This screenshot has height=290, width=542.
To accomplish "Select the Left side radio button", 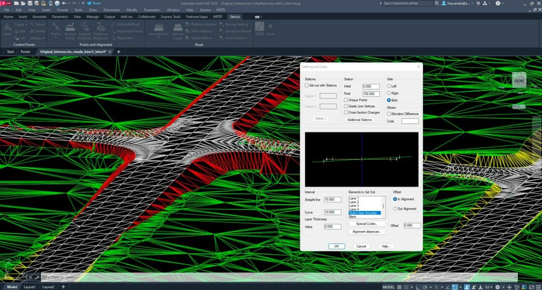I will [389, 86].
